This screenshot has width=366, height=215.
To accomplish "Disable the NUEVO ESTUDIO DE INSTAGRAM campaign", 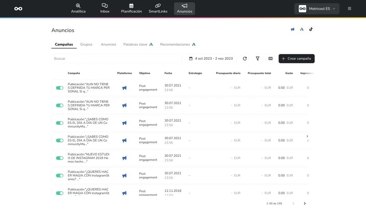I will click(x=60, y=158).
